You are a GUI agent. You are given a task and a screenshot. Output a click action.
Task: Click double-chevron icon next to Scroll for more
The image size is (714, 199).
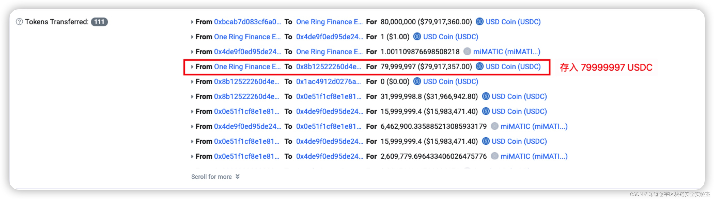pyautogui.click(x=237, y=177)
